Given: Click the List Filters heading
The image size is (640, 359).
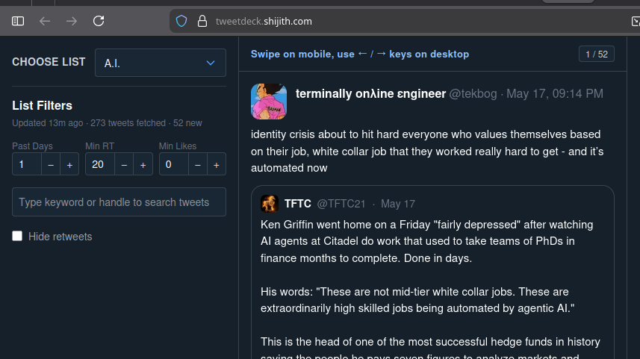Looking at the screenshot, I should [x=42, y=106].
